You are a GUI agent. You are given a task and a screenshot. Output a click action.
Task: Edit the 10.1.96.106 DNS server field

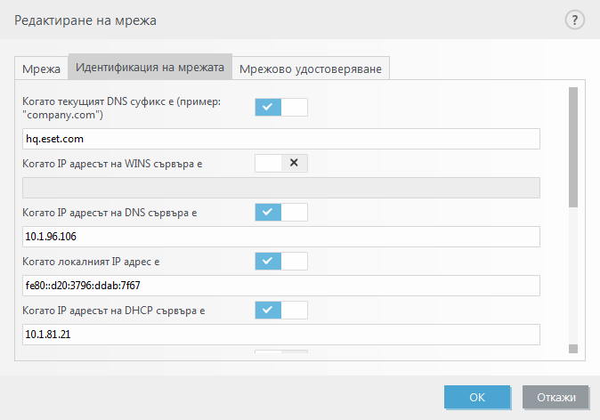click(281, 237)
